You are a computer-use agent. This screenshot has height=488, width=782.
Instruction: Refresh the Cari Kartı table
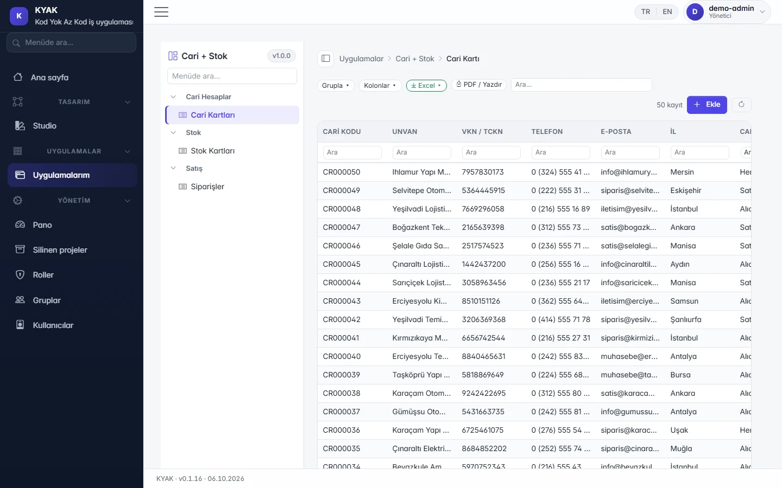coord(741,105)
